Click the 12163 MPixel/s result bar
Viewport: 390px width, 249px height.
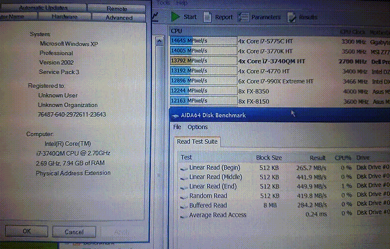click(x=203, y=101)
